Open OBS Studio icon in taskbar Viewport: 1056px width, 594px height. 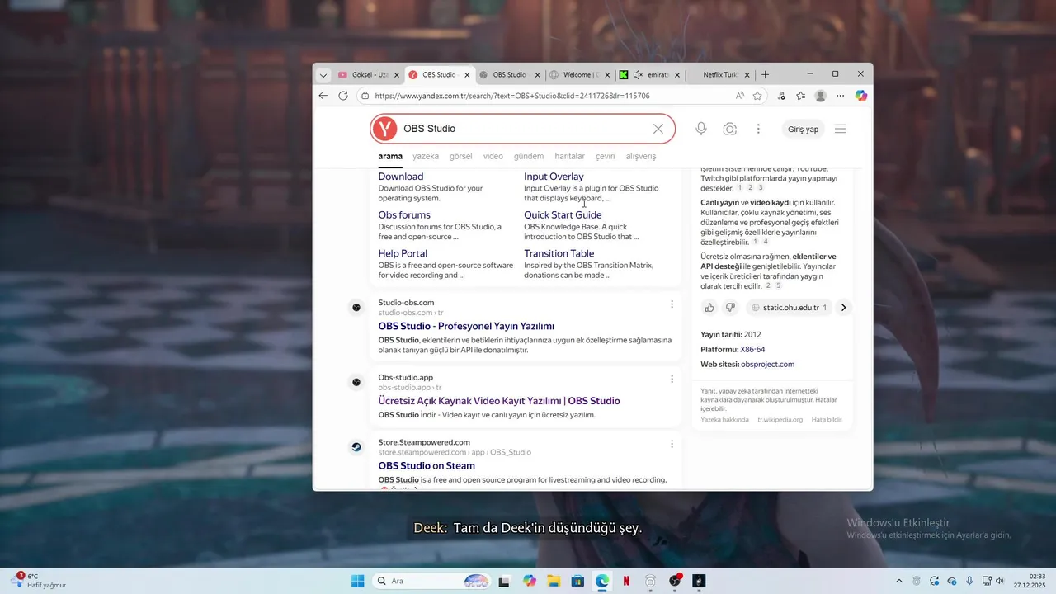coord(675,582)
